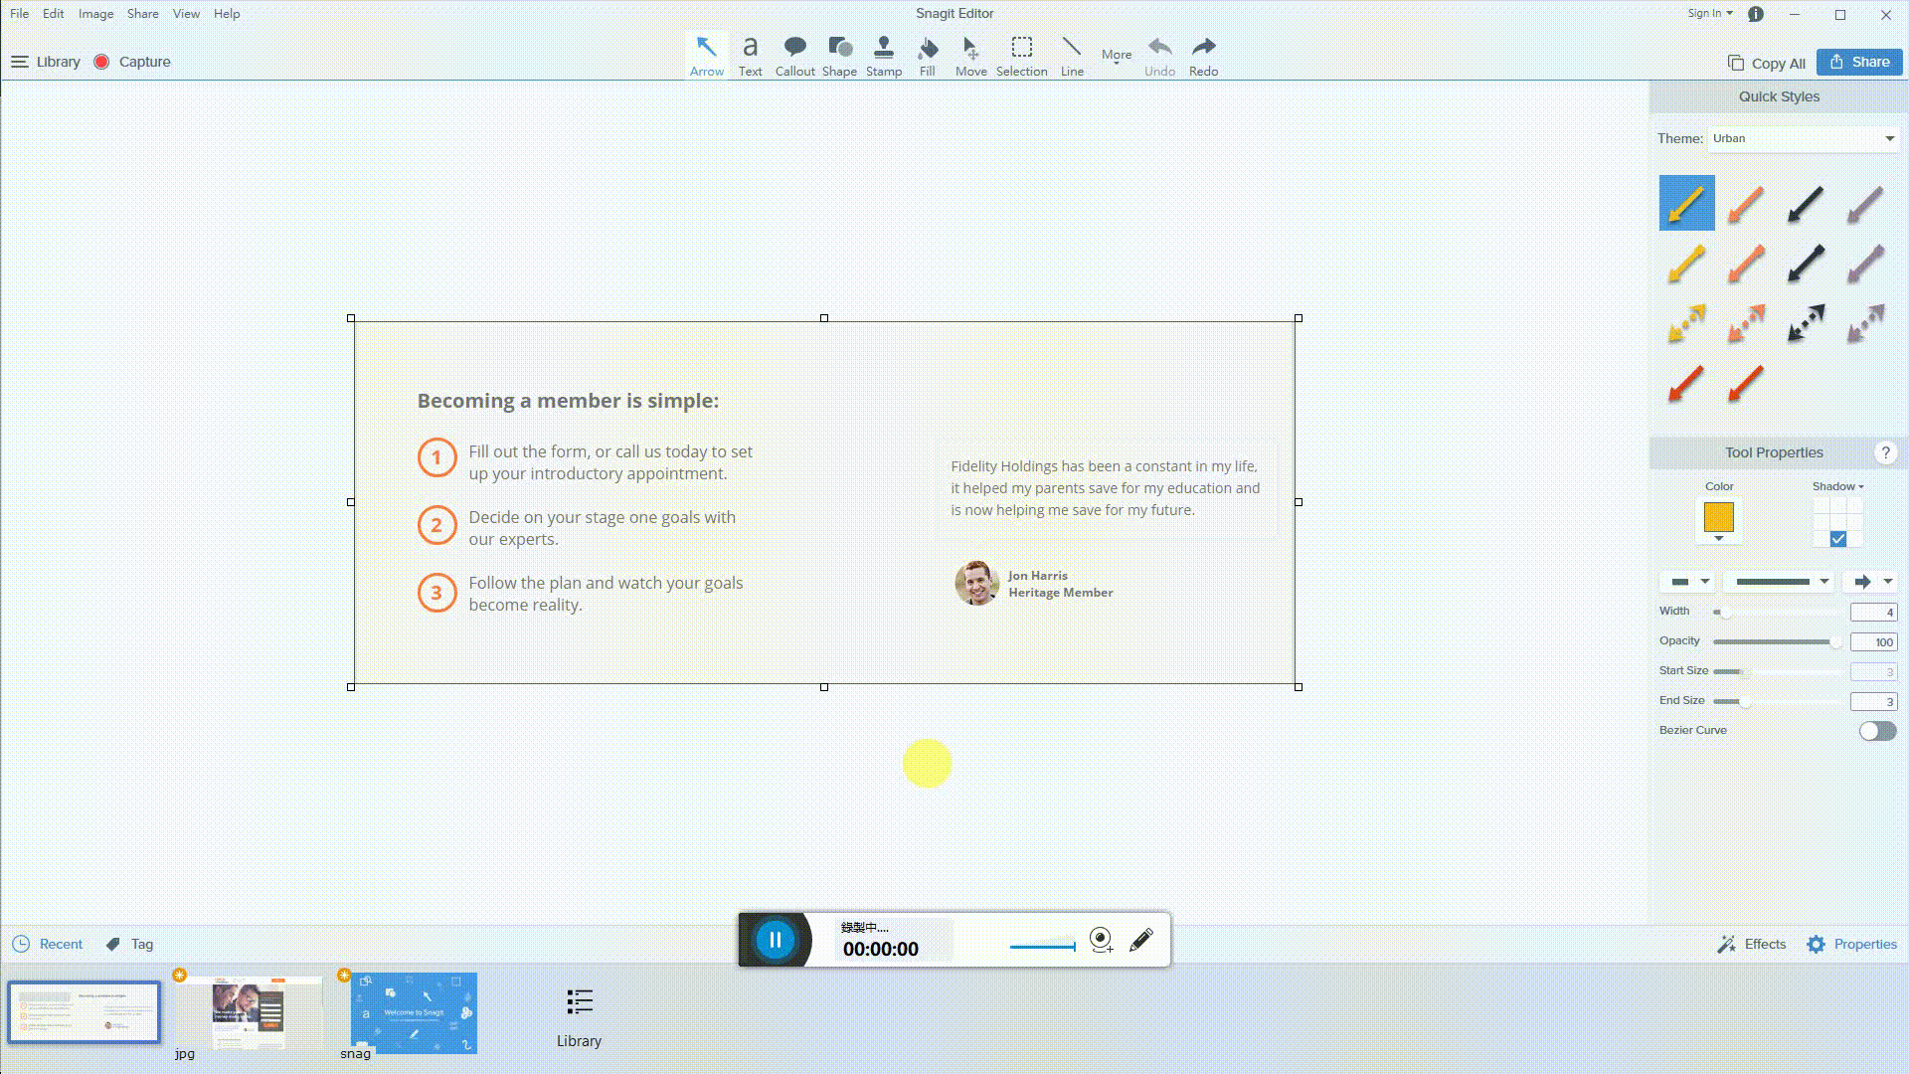This screenshot has height=1074, width=1909.
Task: Select the Callout tool
Action: tap(795, 54)
